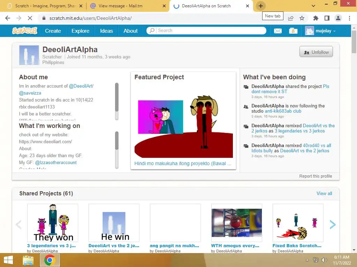Screen dimensions: 357x267
Task: Click Report this profile
Action: tap(315, 176)
